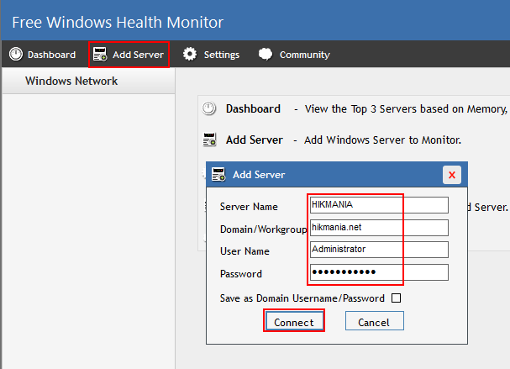510x369 pixels.
Task: Click the User Name field with Administrator
Action: click(x=378, y=250)
